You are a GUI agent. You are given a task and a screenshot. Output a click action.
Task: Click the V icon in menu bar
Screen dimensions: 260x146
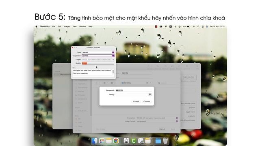[x=166, y=26]
